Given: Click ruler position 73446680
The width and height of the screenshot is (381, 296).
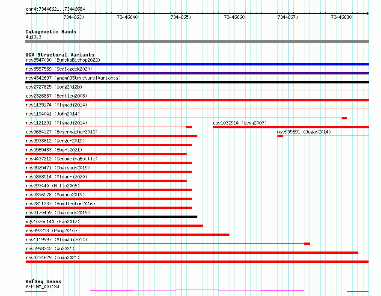Looking at the screenshot, I should coord(341,17).
